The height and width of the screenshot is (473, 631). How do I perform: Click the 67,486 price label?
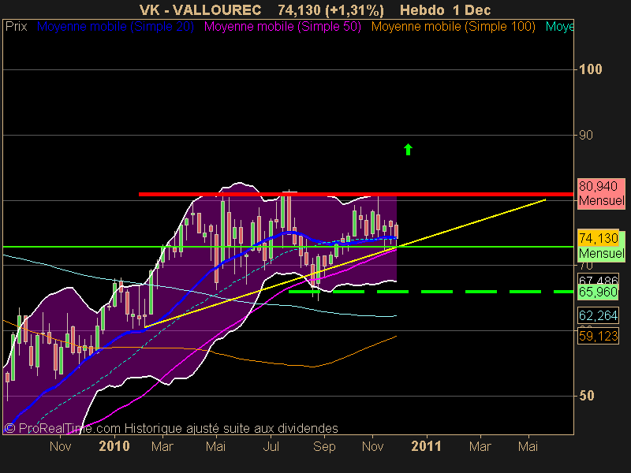click(x=599, y=279)
